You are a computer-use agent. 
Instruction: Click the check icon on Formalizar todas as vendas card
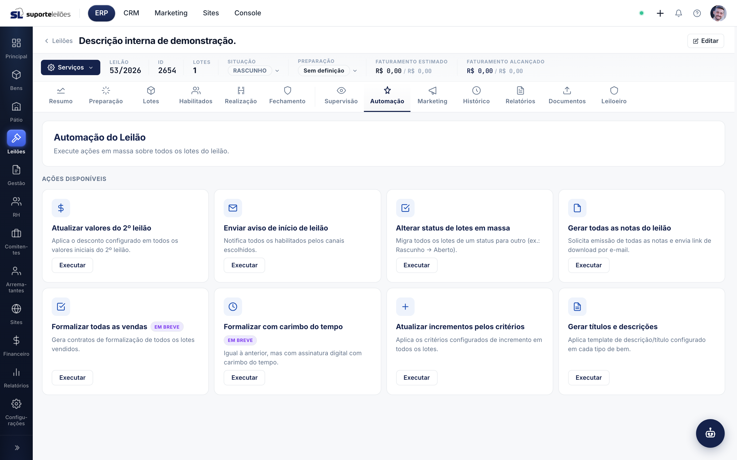61,307
